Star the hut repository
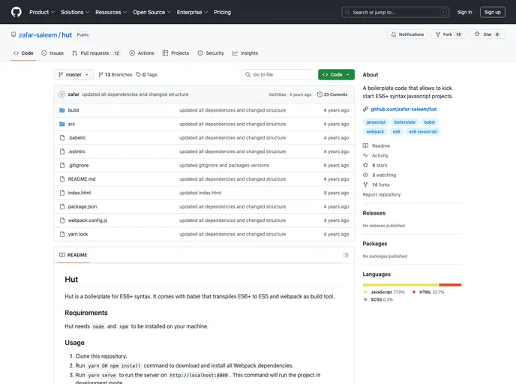Screen dimensions: 516x384 (487, 34)
